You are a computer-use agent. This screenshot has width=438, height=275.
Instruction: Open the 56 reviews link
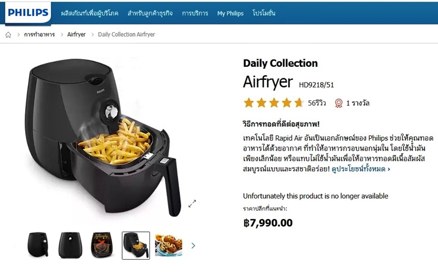(317, 103)
